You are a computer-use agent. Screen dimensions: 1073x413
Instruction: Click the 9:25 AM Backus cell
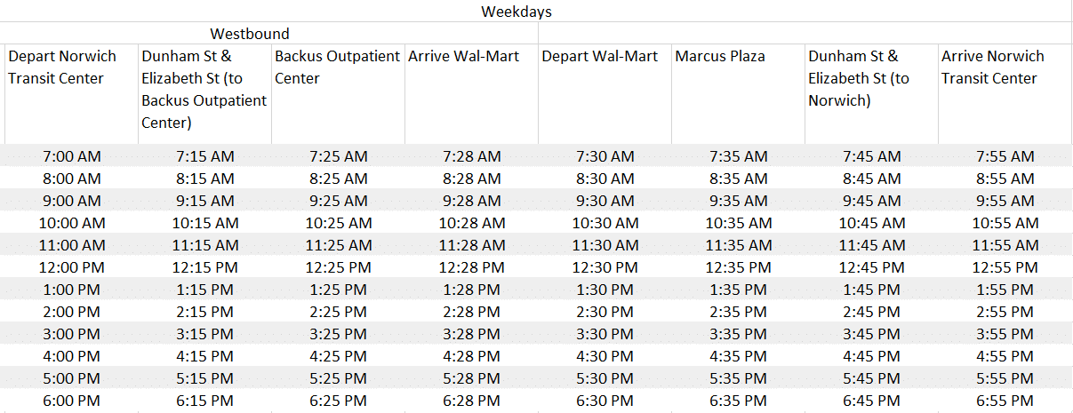click(338, 201)
